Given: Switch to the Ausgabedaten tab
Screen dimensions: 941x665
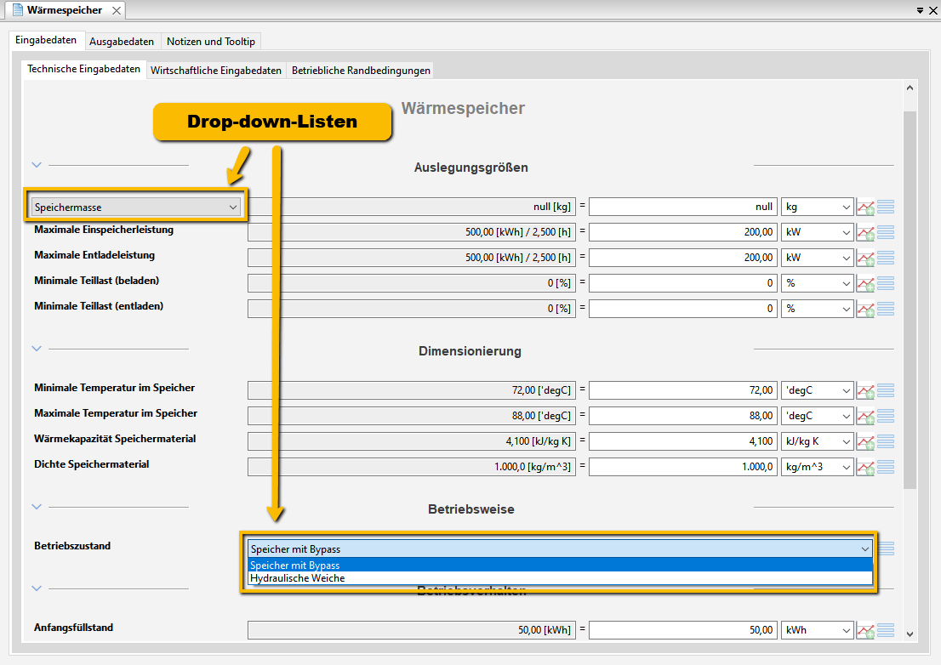Looking at the screenshot, I should (122, 41).
